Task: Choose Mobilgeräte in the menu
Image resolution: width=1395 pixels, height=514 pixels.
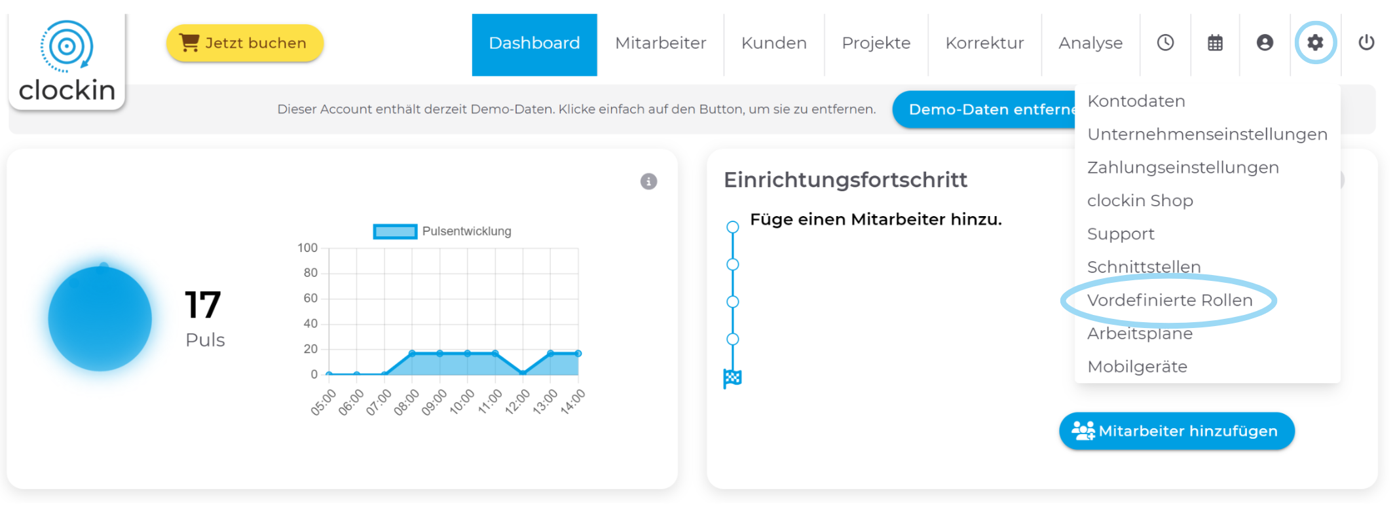Action: tap(1137, 367)
